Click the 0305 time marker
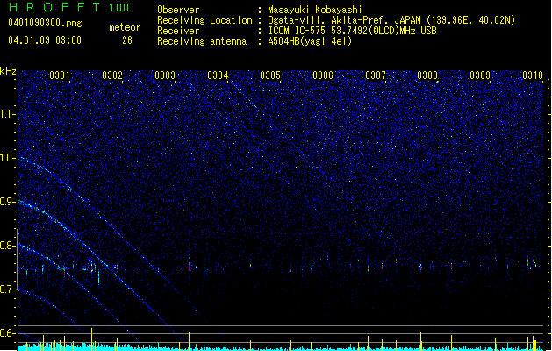 (x=270, y=75)
